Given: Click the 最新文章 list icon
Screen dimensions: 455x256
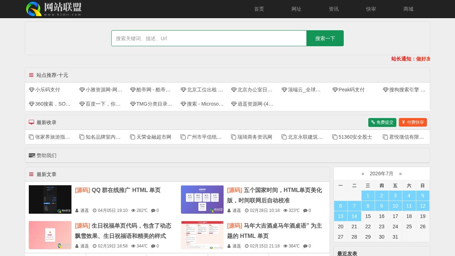Looking at the screenshot, I should [31, 175].
